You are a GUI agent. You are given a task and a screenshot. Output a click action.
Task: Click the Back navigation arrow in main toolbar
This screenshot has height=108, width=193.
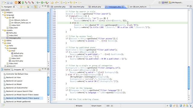[x=74, y=3]
